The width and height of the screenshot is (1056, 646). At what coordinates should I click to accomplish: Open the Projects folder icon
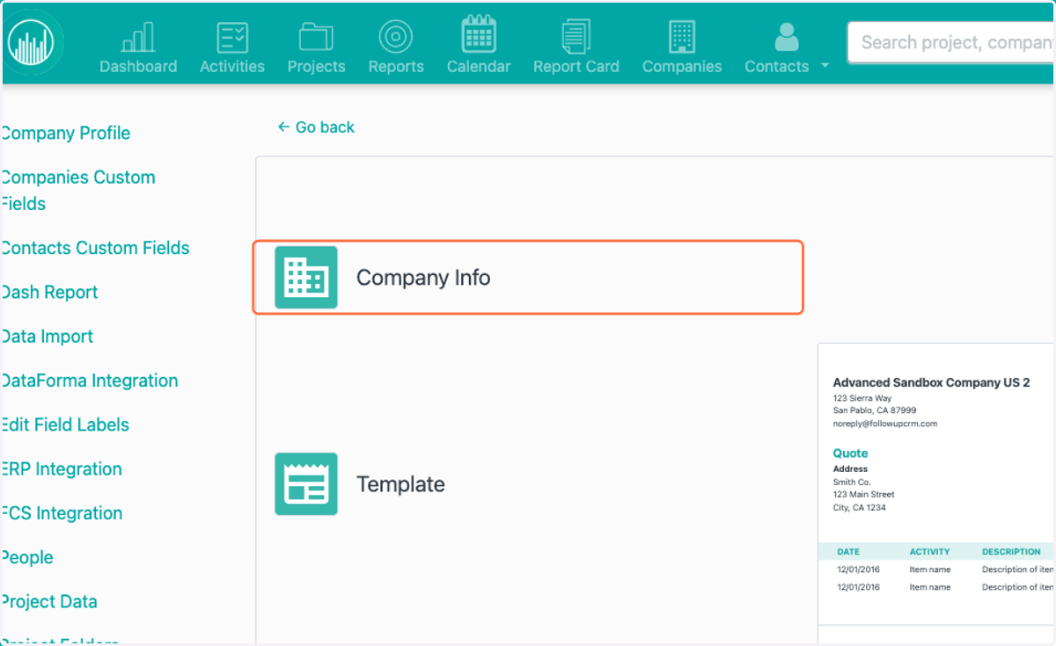pyautogui.click(x=316, y=37)
